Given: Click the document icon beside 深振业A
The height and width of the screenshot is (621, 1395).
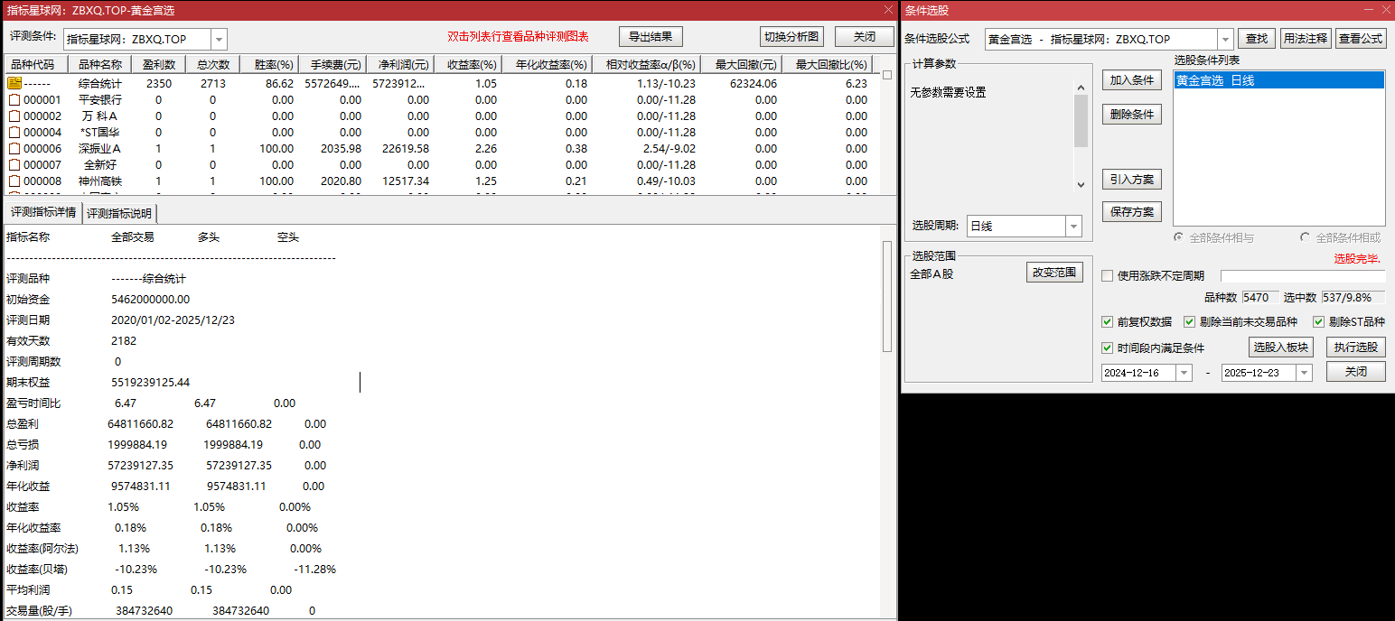Looking at the screenshot, I should [15, 148].
